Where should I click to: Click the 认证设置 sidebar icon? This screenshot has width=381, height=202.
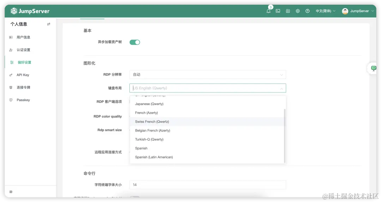click(11, 50)
